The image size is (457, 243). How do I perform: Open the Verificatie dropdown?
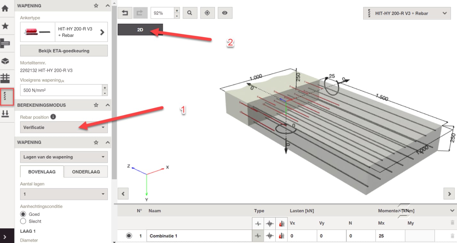tap(64, 127)
